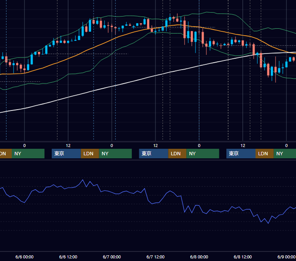Click the 6/7 00:00 date label
This screenshot has height=261, width=296.
pos(112,257)
